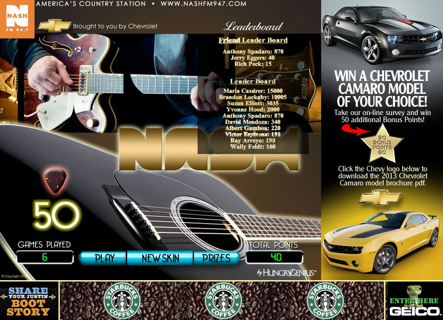Click the leftmost Starbucks Coffee logo
443x320 pixels.
122,301
